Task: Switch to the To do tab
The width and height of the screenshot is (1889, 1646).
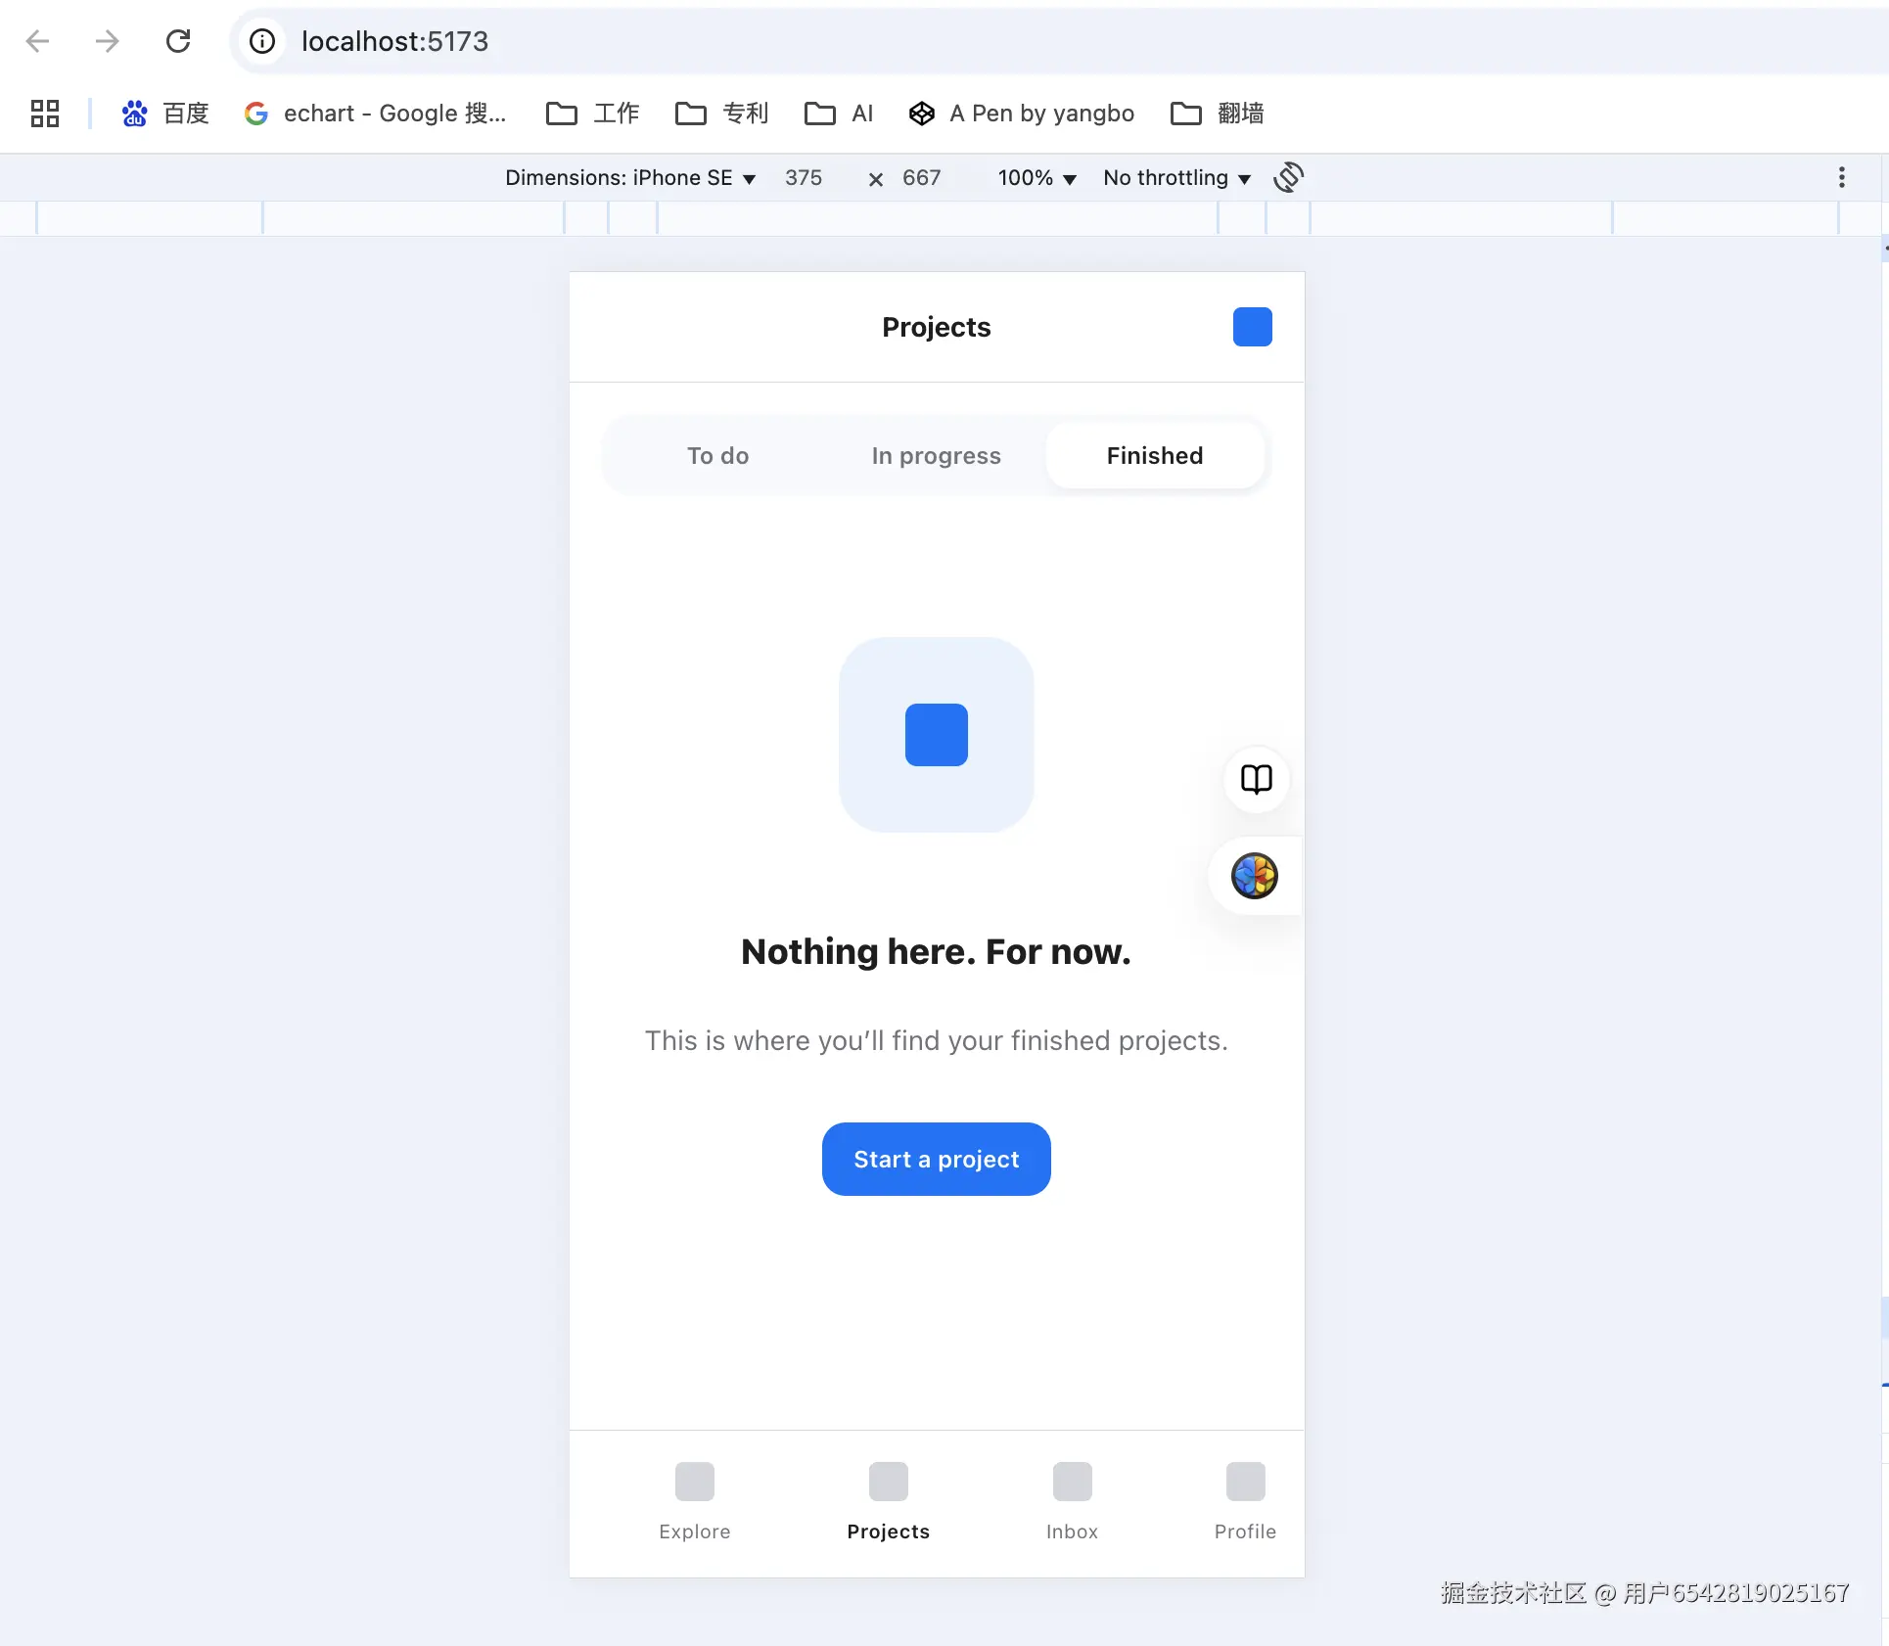Action: click(717, 456)
